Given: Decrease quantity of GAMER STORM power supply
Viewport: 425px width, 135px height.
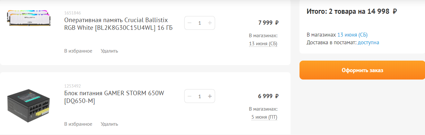Looking at the screenshot, I should click(189, 96).
